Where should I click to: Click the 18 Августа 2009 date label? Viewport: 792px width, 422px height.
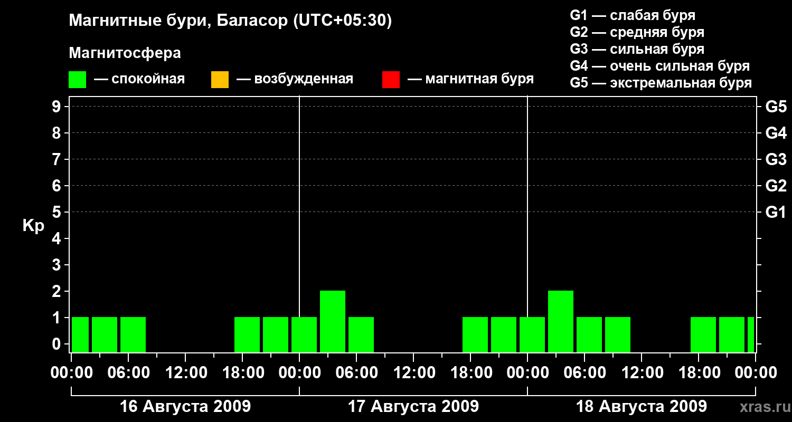[642, 406]
